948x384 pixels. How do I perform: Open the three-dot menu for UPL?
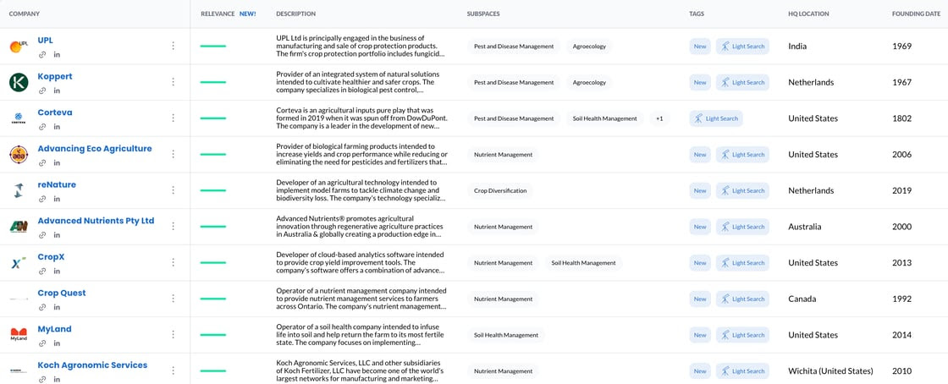point(173,47)
